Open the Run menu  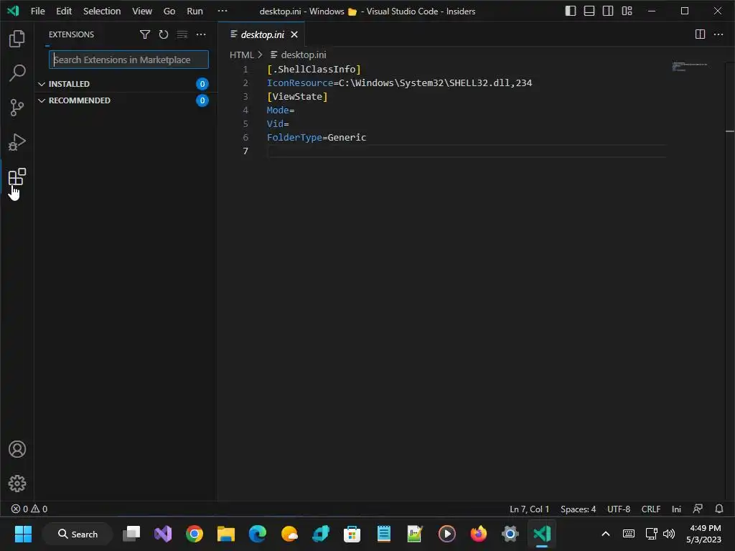point(195,11)
